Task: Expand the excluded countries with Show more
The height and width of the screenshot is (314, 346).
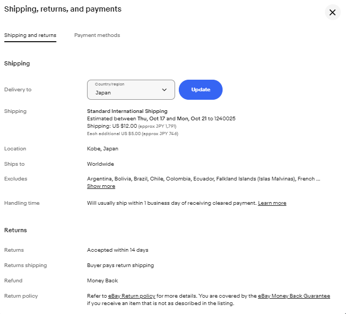Action: pos(101,186)
